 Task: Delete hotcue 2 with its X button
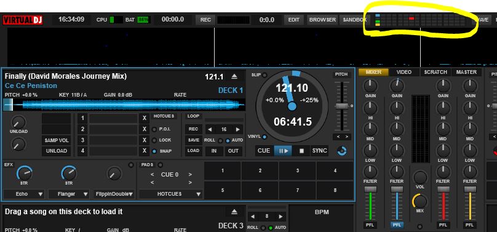(x=144, y=129)
